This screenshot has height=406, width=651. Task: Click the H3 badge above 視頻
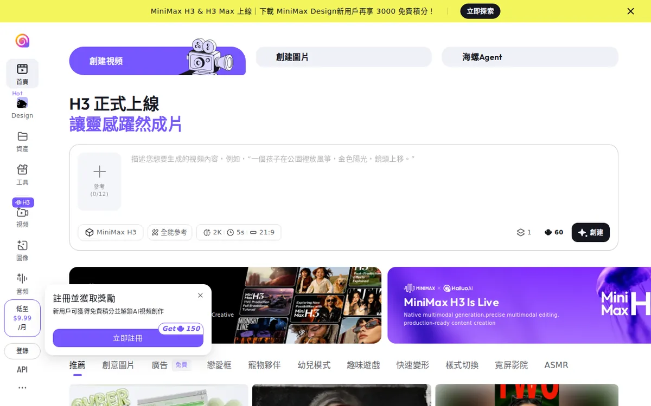[23, 202]
